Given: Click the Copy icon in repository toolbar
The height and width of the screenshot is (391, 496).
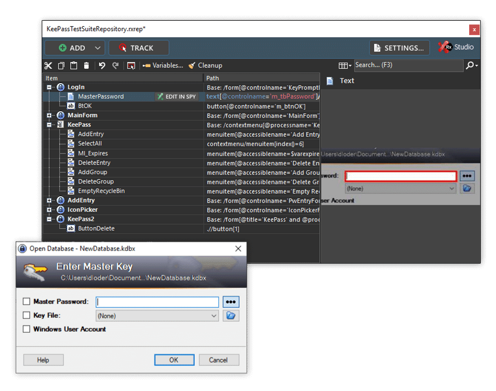Looking at the screenshot, I should click(x=61, y=66).
